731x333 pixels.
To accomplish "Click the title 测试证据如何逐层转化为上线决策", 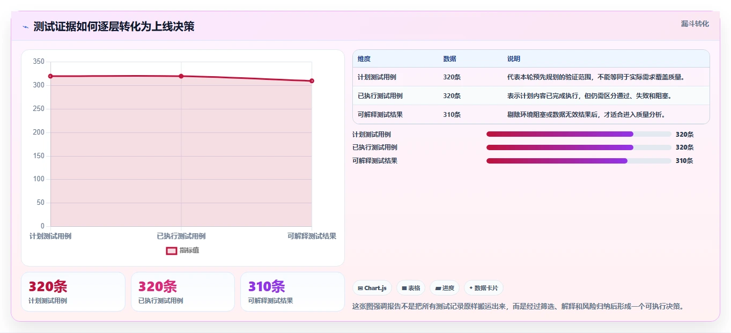I will tap(114, 27).
